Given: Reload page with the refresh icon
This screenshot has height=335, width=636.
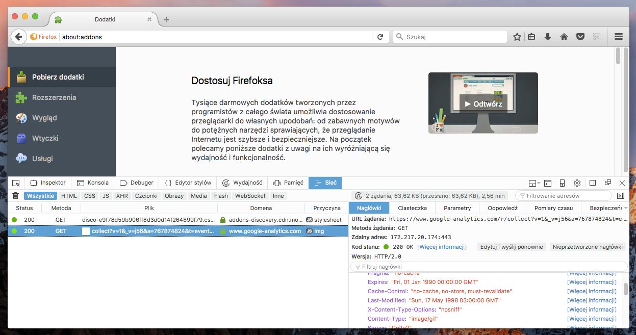Looking at the screenshot, I should pos(380,37).
